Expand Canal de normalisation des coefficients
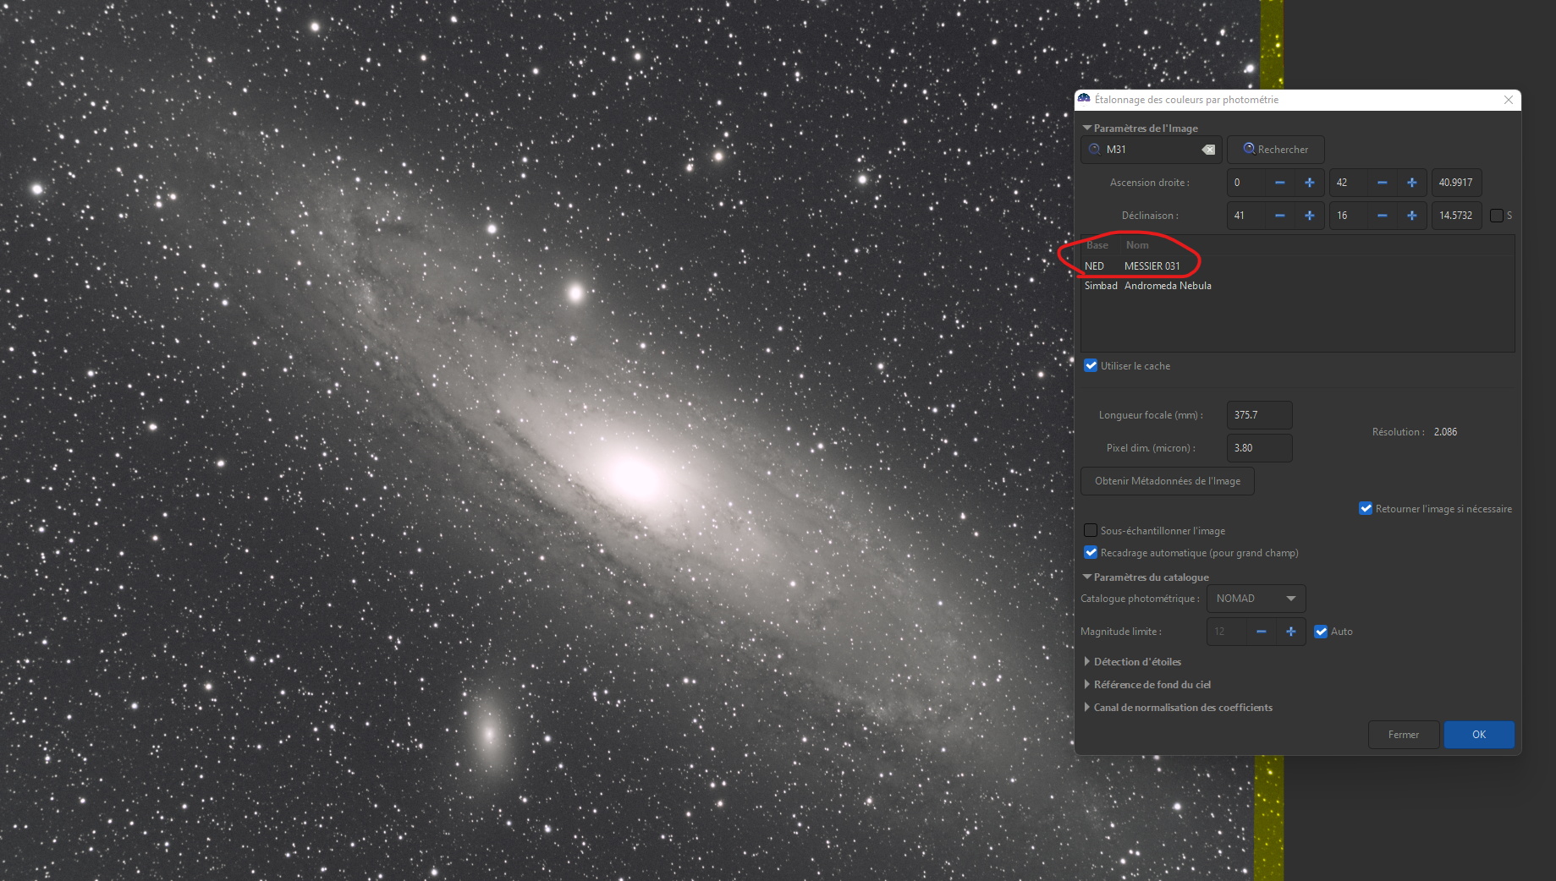Image resolution: width=1556 pixels, height=881 pixels. coord(1087,708)
